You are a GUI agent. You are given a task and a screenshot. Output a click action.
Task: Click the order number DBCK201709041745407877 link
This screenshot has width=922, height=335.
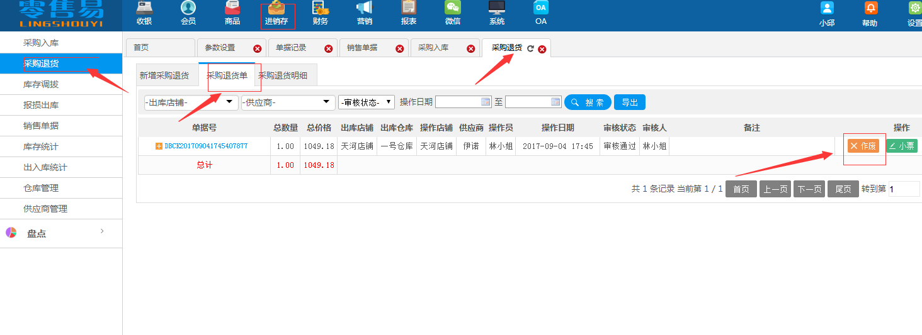click(206, 146)
